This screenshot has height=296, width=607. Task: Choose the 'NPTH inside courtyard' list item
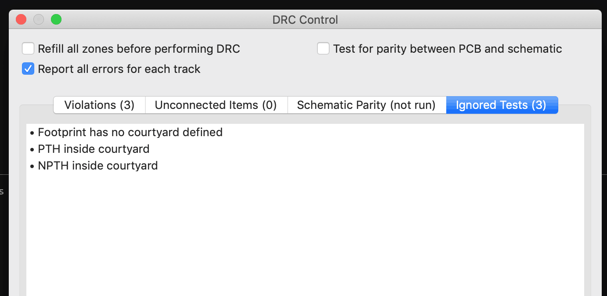(98, 166)
